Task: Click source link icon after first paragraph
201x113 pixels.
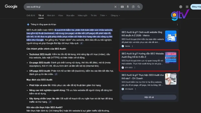Action: (81, 43)
